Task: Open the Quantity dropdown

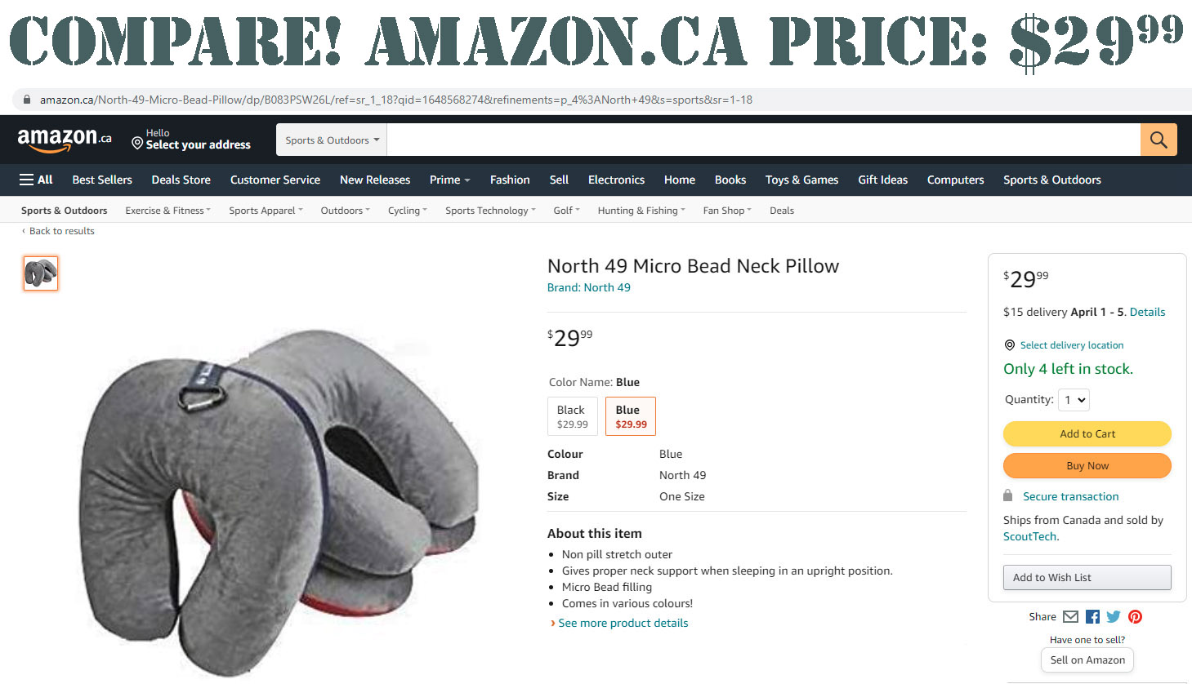Action: tap(1074, 399)
